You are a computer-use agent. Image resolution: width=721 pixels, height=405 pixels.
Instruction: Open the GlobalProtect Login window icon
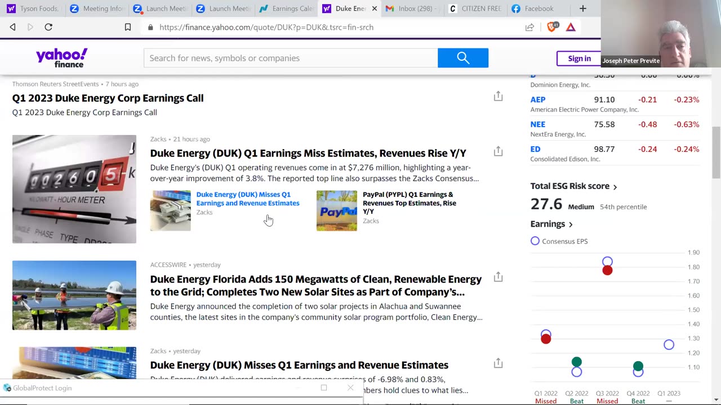(7, 388)
